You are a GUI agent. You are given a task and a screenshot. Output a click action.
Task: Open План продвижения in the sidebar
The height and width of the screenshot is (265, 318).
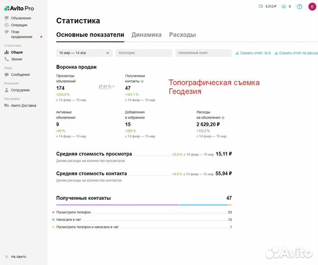pyautogui.click(x=22, y=34)
